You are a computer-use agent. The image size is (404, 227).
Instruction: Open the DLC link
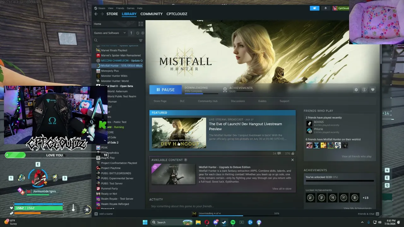coord(182,101)
